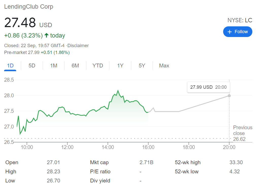Image resolution: width=263 pixels, height=187 pixels.
Task: Click the 20:00 chart data point marker
Action: (x=229, y=96)
